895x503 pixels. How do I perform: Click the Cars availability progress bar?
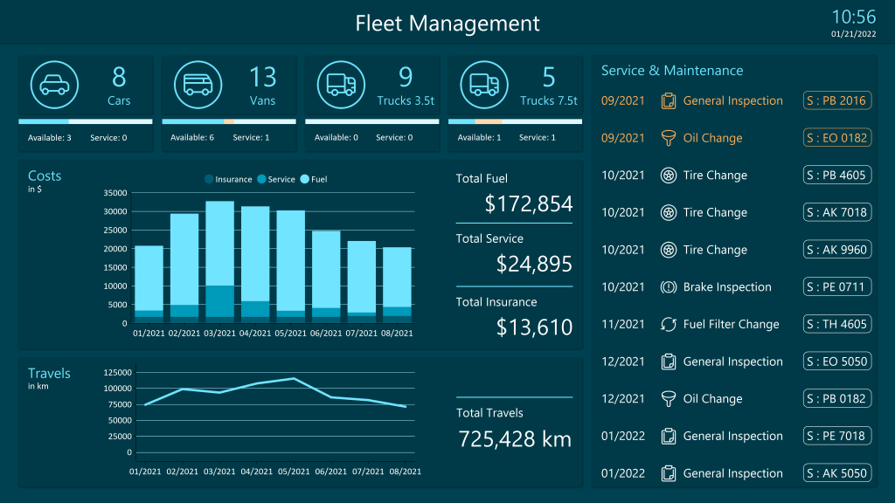(x=86, y=121)
